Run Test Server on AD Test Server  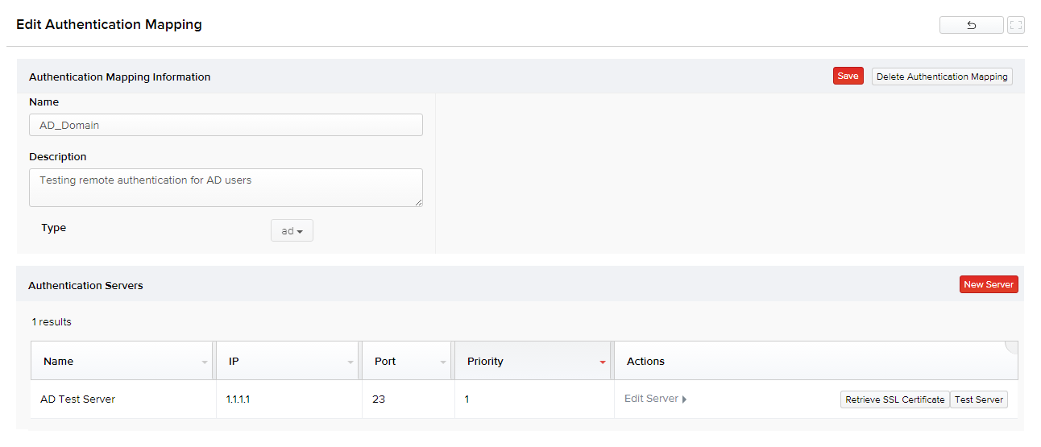point(979,399)
